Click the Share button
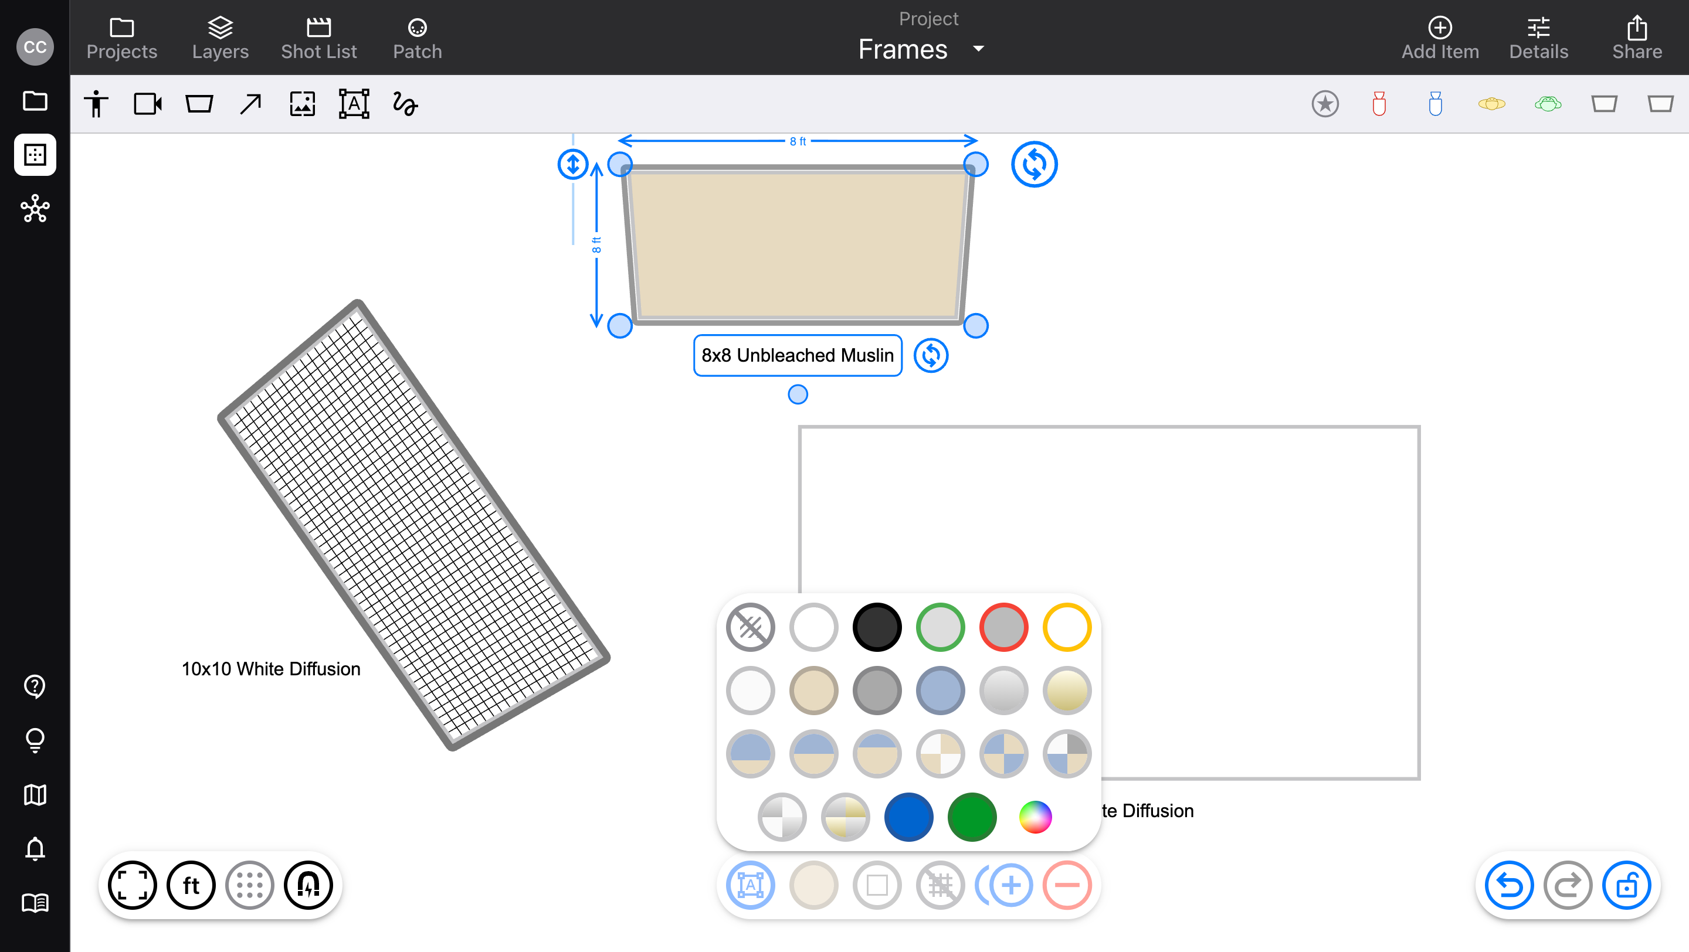1689x952 pixels. pyautogui.click(x=1637, y=38)
